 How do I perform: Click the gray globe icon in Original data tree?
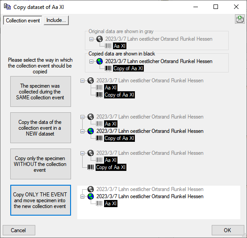pyautogui.click(x=100, y=39)
